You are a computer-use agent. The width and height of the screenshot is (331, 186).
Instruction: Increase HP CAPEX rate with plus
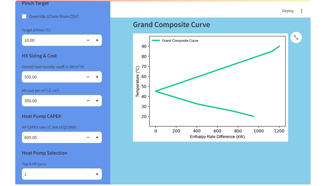pyautogui.click(x=97, y=137)
